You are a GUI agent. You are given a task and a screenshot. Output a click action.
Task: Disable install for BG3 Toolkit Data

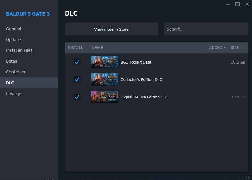[77, 62]
